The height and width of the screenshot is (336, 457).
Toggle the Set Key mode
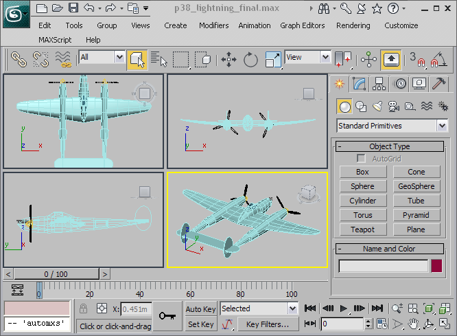coord(201,324)
